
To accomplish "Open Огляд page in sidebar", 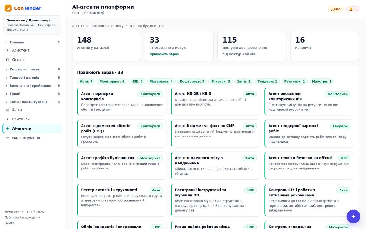I will coord(33,60).
